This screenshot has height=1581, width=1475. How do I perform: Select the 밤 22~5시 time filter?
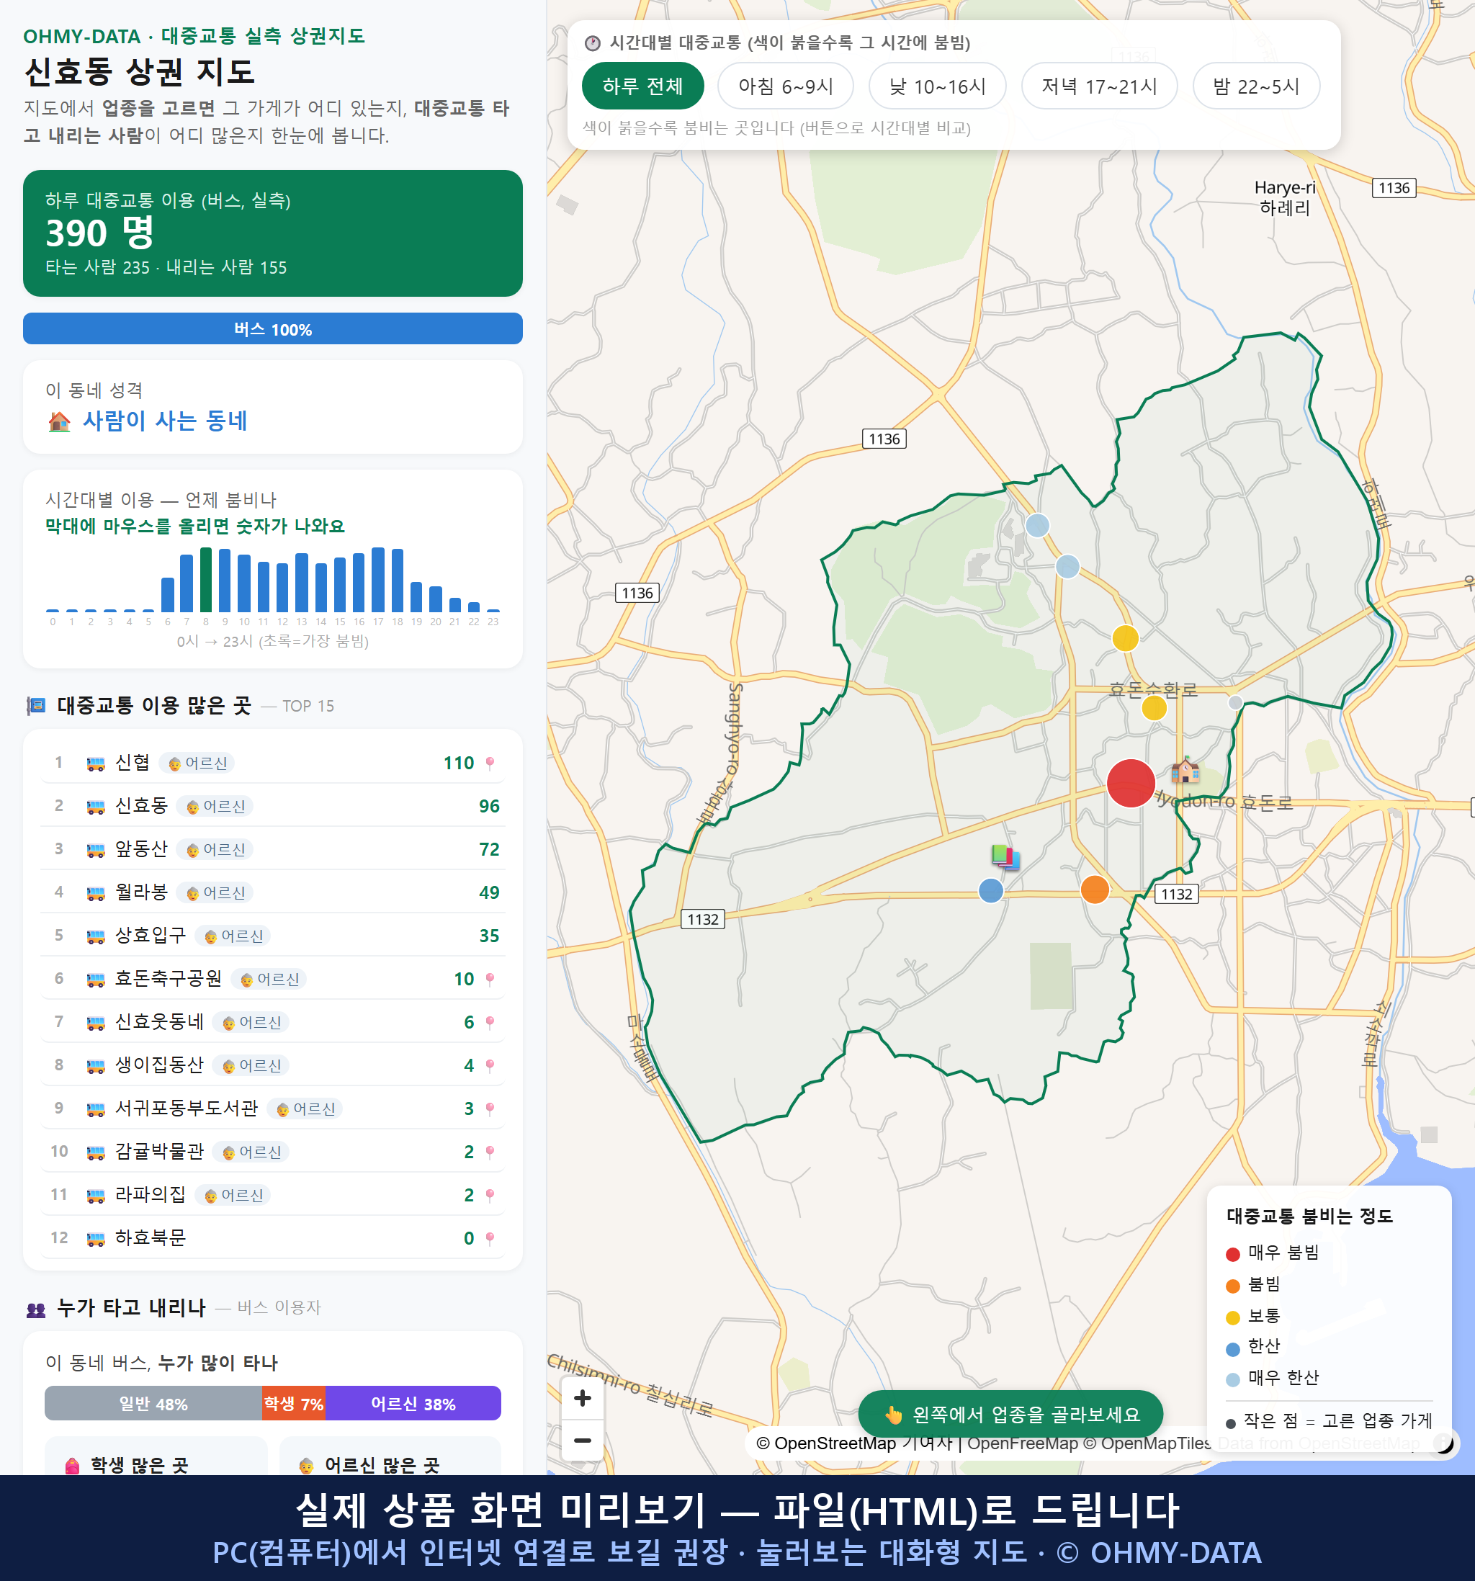(x=1255, y=86)
